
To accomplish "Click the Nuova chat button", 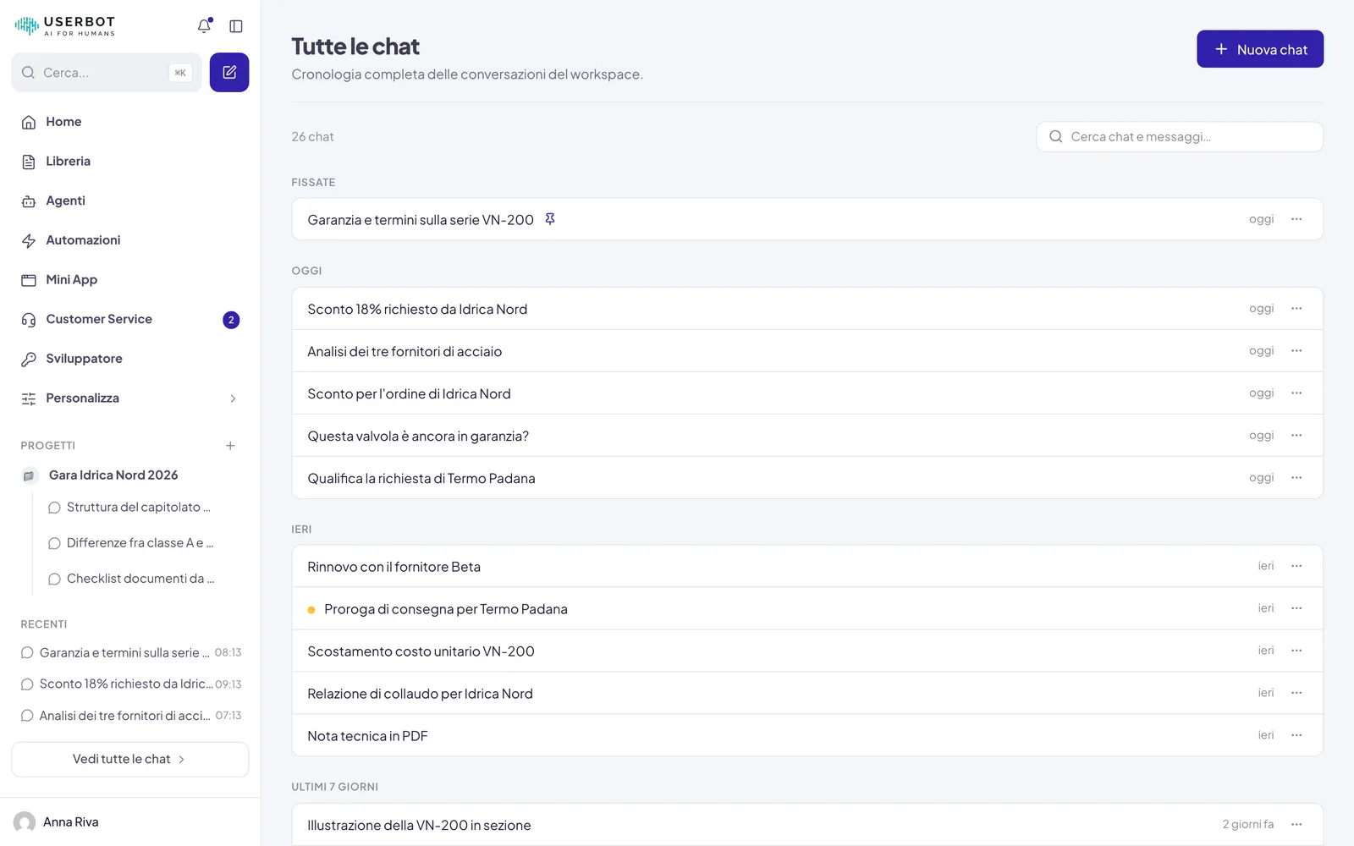I will 1260,49.
